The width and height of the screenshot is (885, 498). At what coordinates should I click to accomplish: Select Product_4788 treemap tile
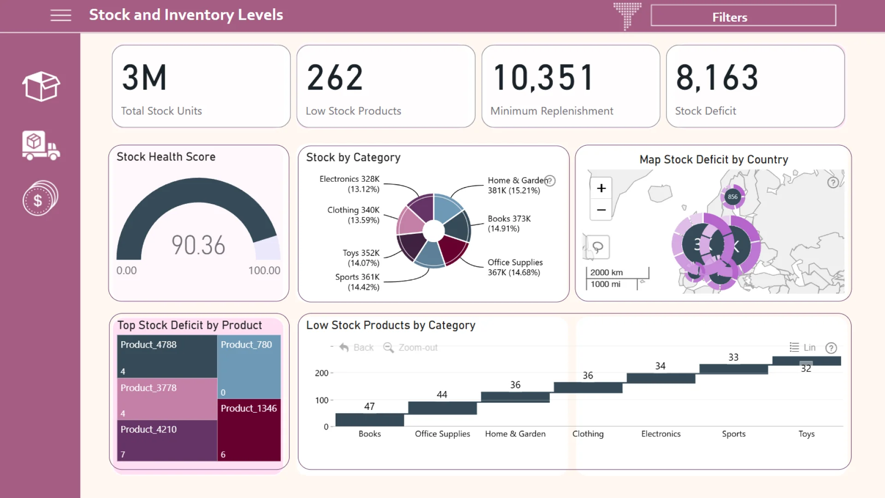[167, 356]
